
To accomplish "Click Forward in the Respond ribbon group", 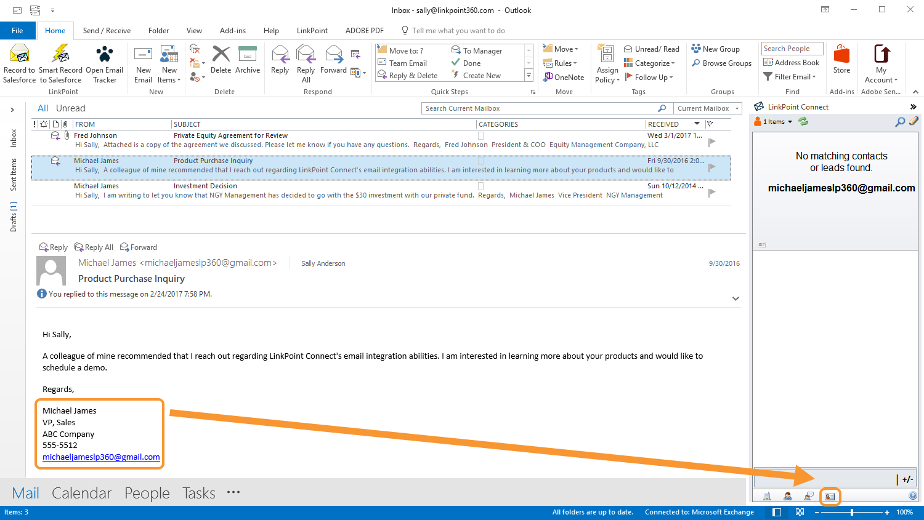I will 333,60.
